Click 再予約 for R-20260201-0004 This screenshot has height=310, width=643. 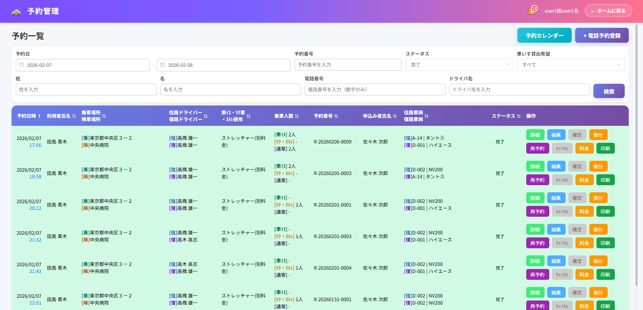[x=538, y=274]
